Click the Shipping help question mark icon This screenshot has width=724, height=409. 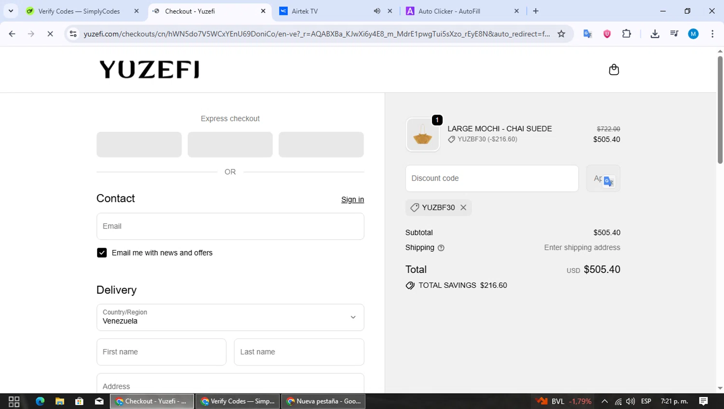pyautogui.click(x=441, y=248)
